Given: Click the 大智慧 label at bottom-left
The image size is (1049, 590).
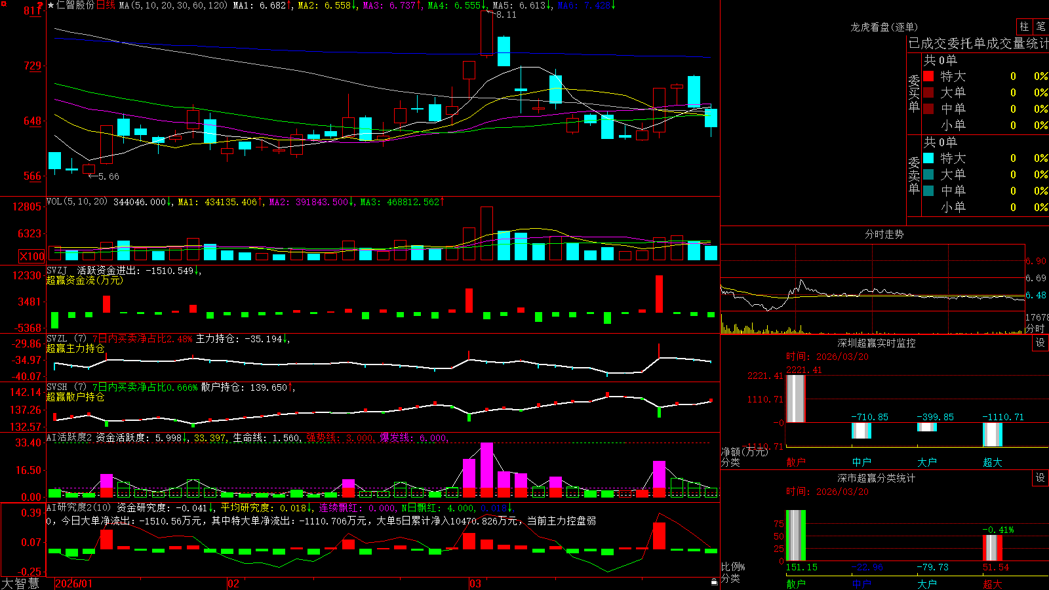Looking at the screenshot, I should (20, 583).
